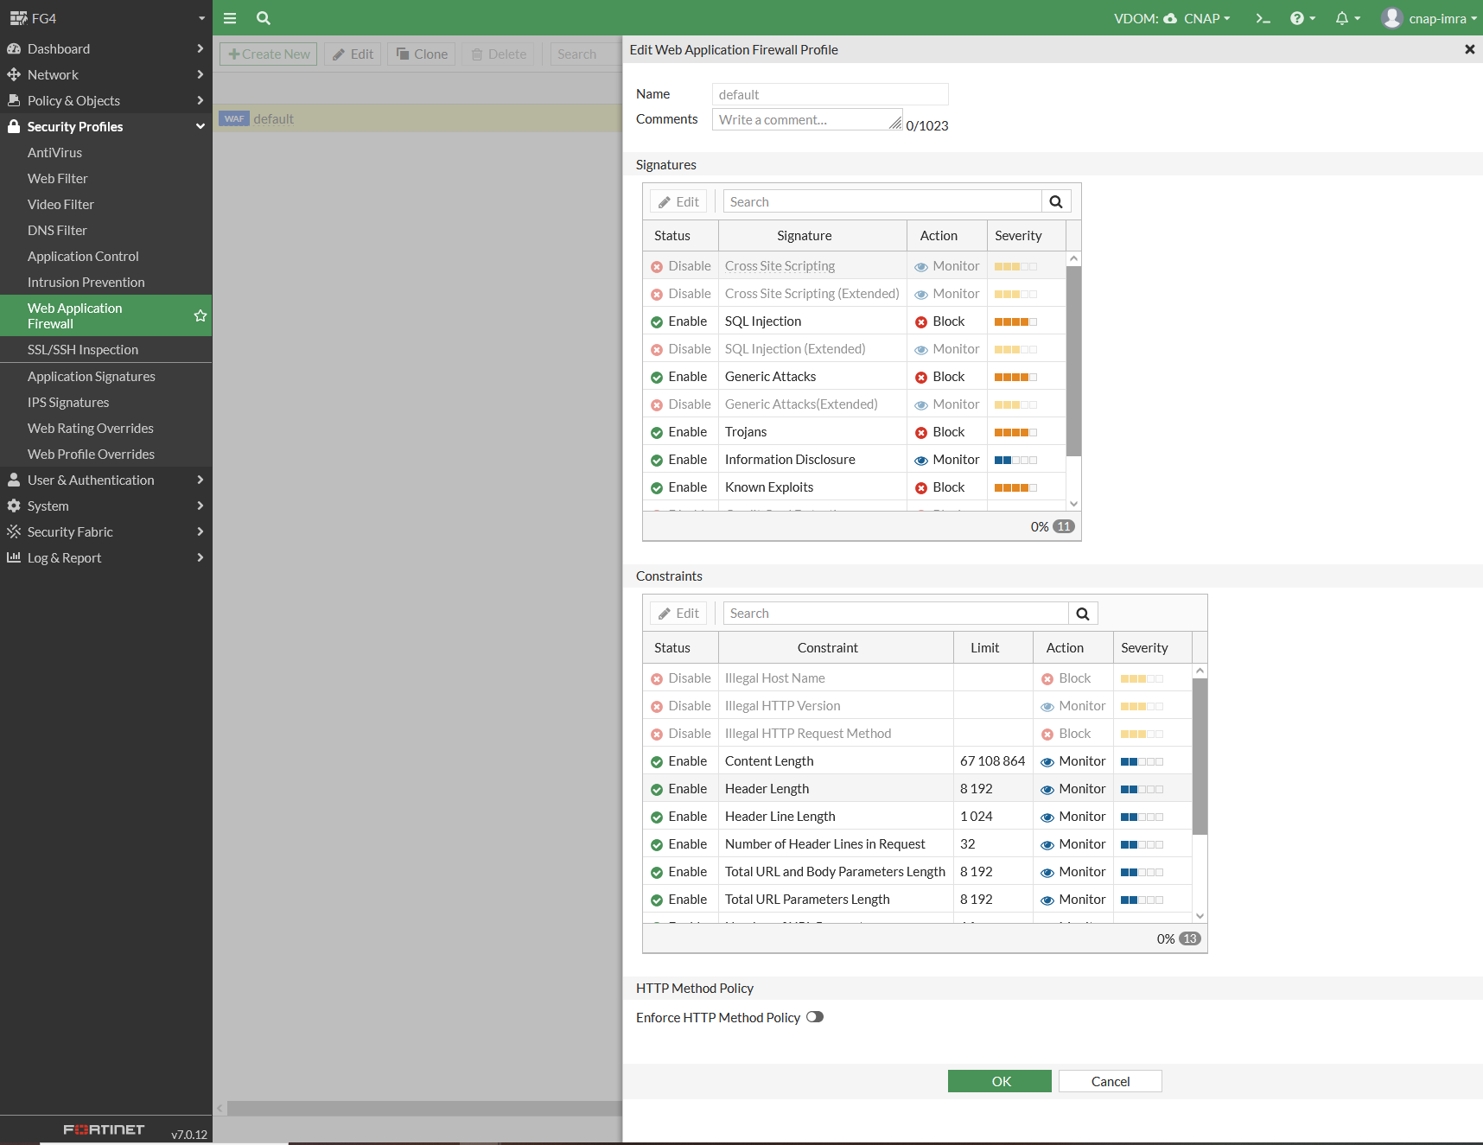Click the Signatures search magnifier button

click(x=1056, y=201)
